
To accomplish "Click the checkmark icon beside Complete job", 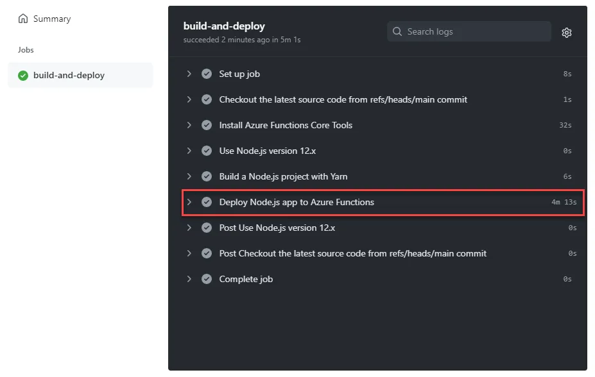I will pos(207,279).
